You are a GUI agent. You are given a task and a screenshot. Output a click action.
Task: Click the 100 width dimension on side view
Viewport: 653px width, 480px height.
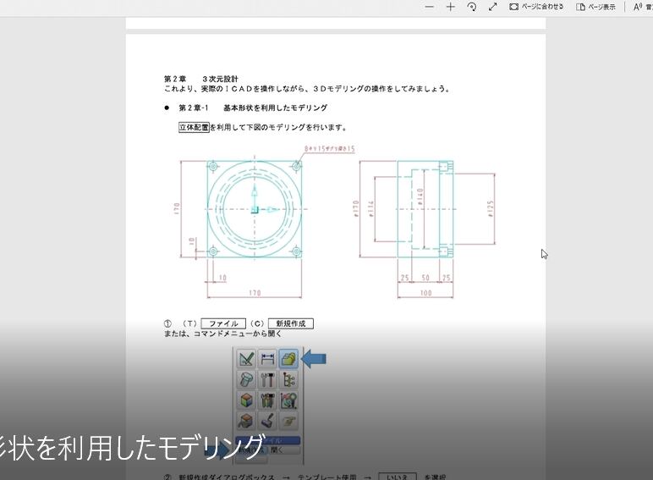click(x=425, y=293)
